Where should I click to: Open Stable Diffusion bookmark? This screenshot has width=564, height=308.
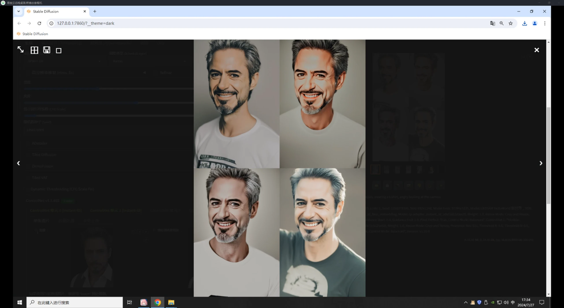pos(32,34)
